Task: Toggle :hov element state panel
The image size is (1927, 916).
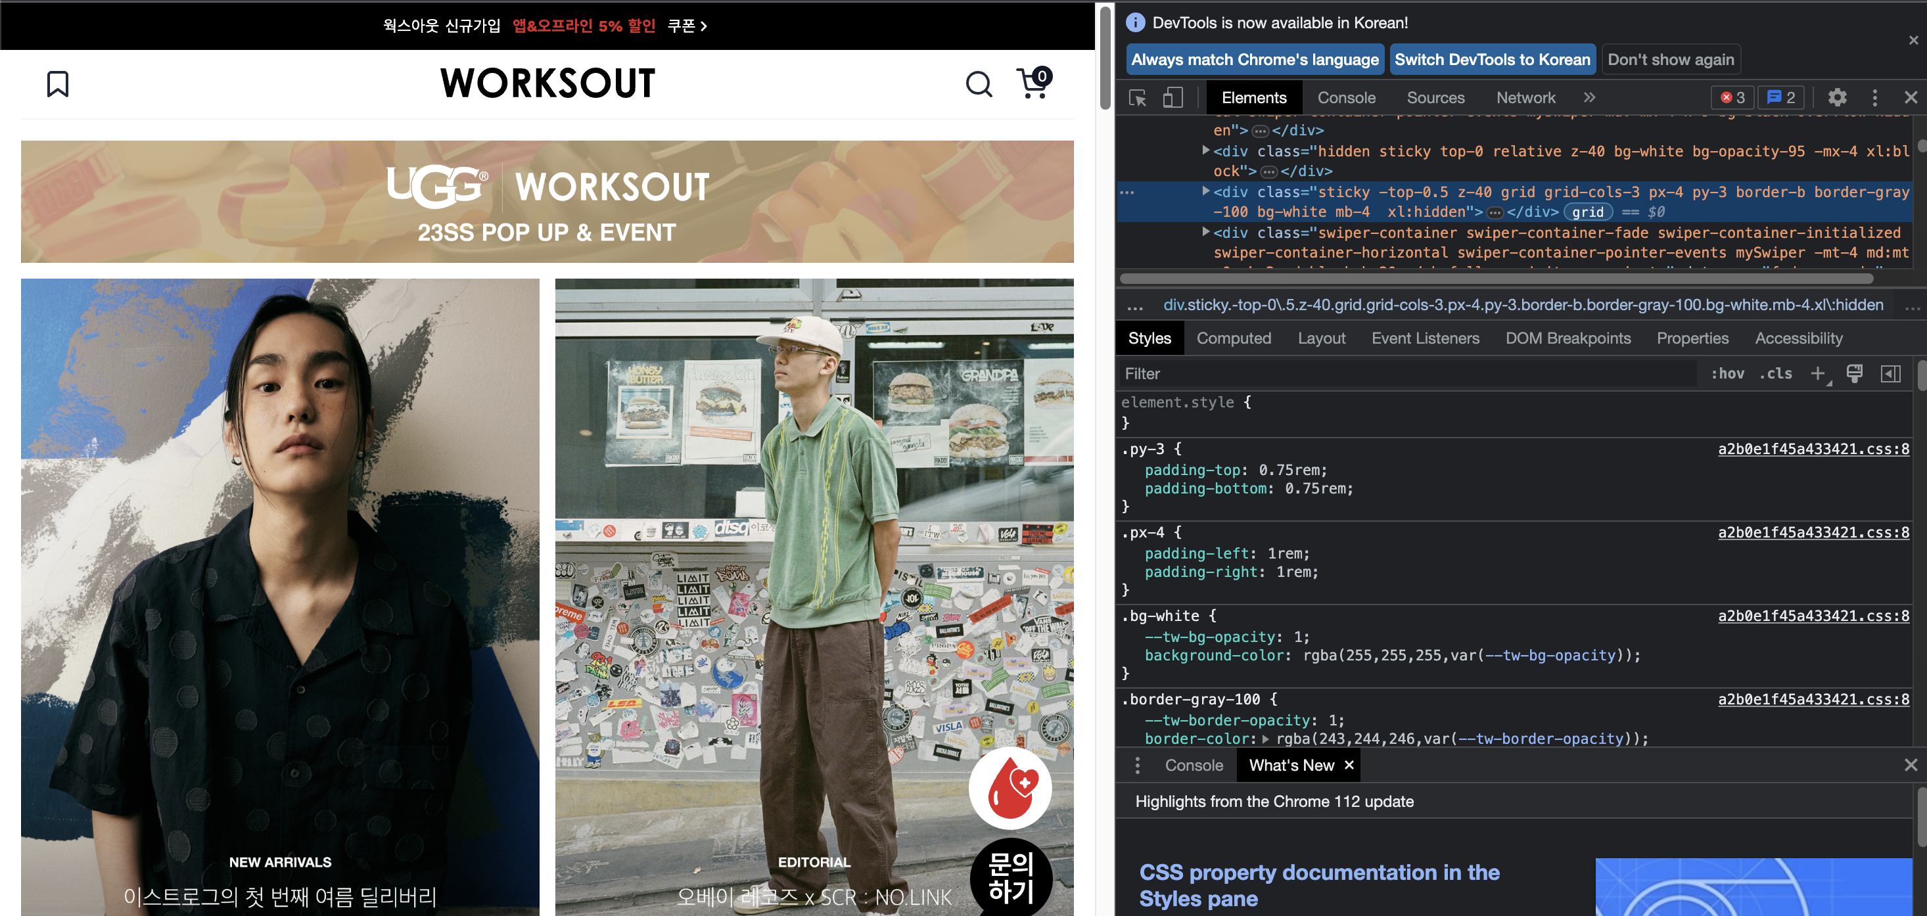Action: 1727,374
